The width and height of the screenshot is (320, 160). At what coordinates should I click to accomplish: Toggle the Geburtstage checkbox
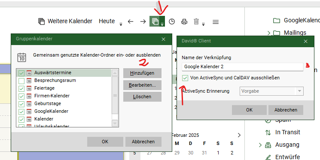(x=21, y=104)
